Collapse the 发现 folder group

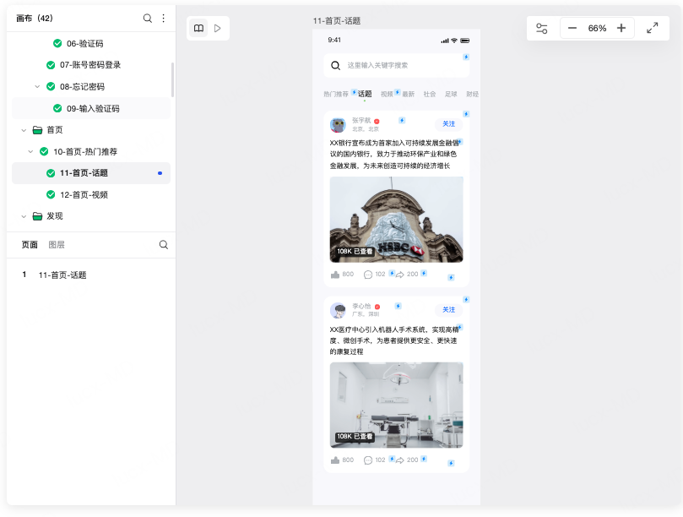(24, 216)
